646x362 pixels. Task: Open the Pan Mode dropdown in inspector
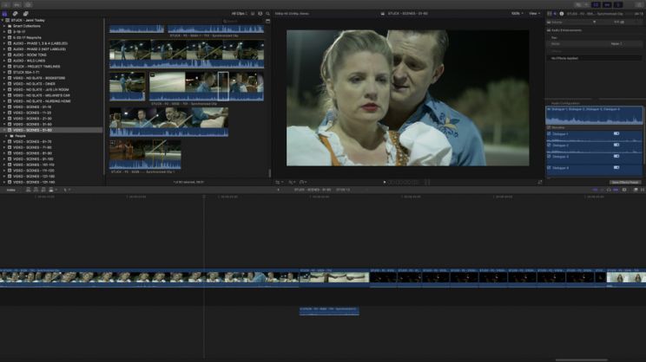click(616, 43)
